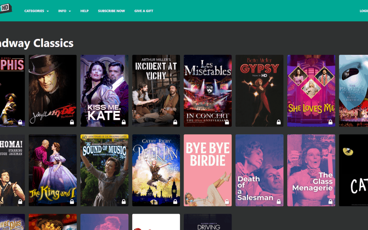Click lock icon on Oklahoma! poster
Screen dimensions: 368x230
click(x=20, y=202)
